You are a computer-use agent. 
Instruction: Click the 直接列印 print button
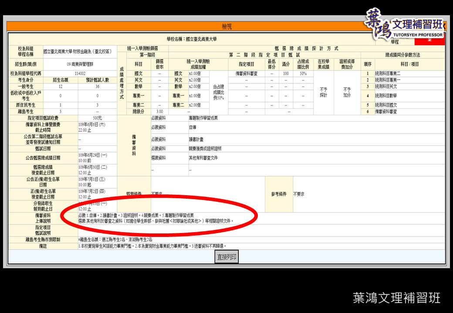(x=226, y=257)
